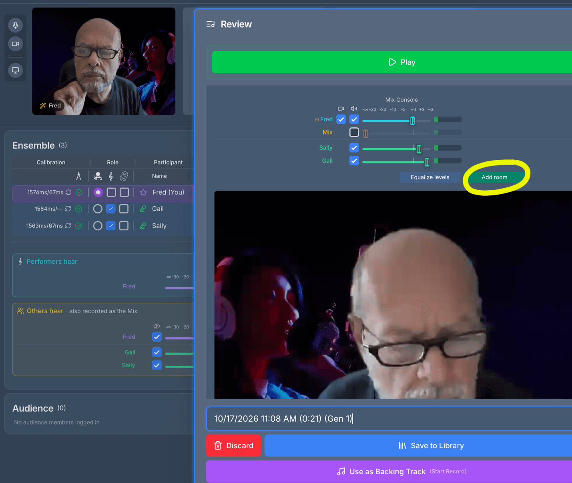The image size is (572, 483).
Task: Toggle the camera icon in the sidebar
Action: point(15,44)
